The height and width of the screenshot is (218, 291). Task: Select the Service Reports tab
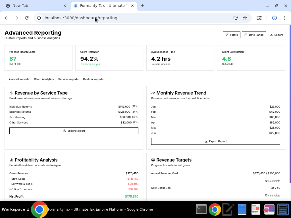[x=68, y=79]
